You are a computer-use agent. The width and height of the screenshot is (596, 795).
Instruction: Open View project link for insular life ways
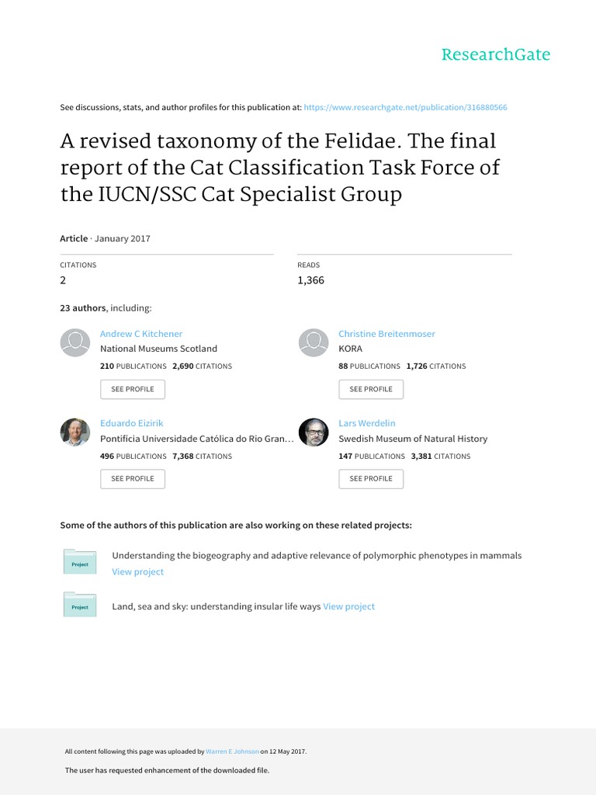[x=349, y=606]
